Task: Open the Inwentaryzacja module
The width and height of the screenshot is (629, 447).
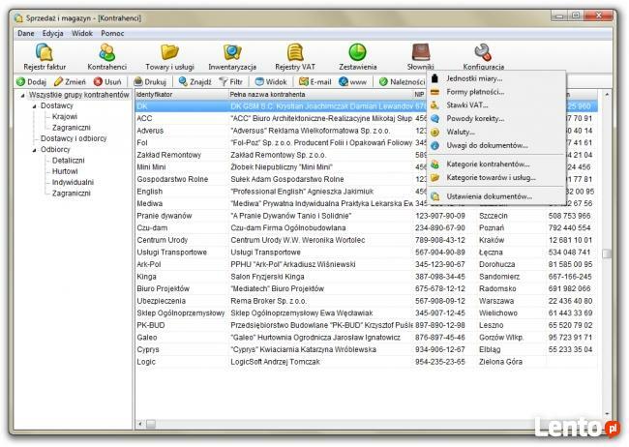Action: pos(232,55)
